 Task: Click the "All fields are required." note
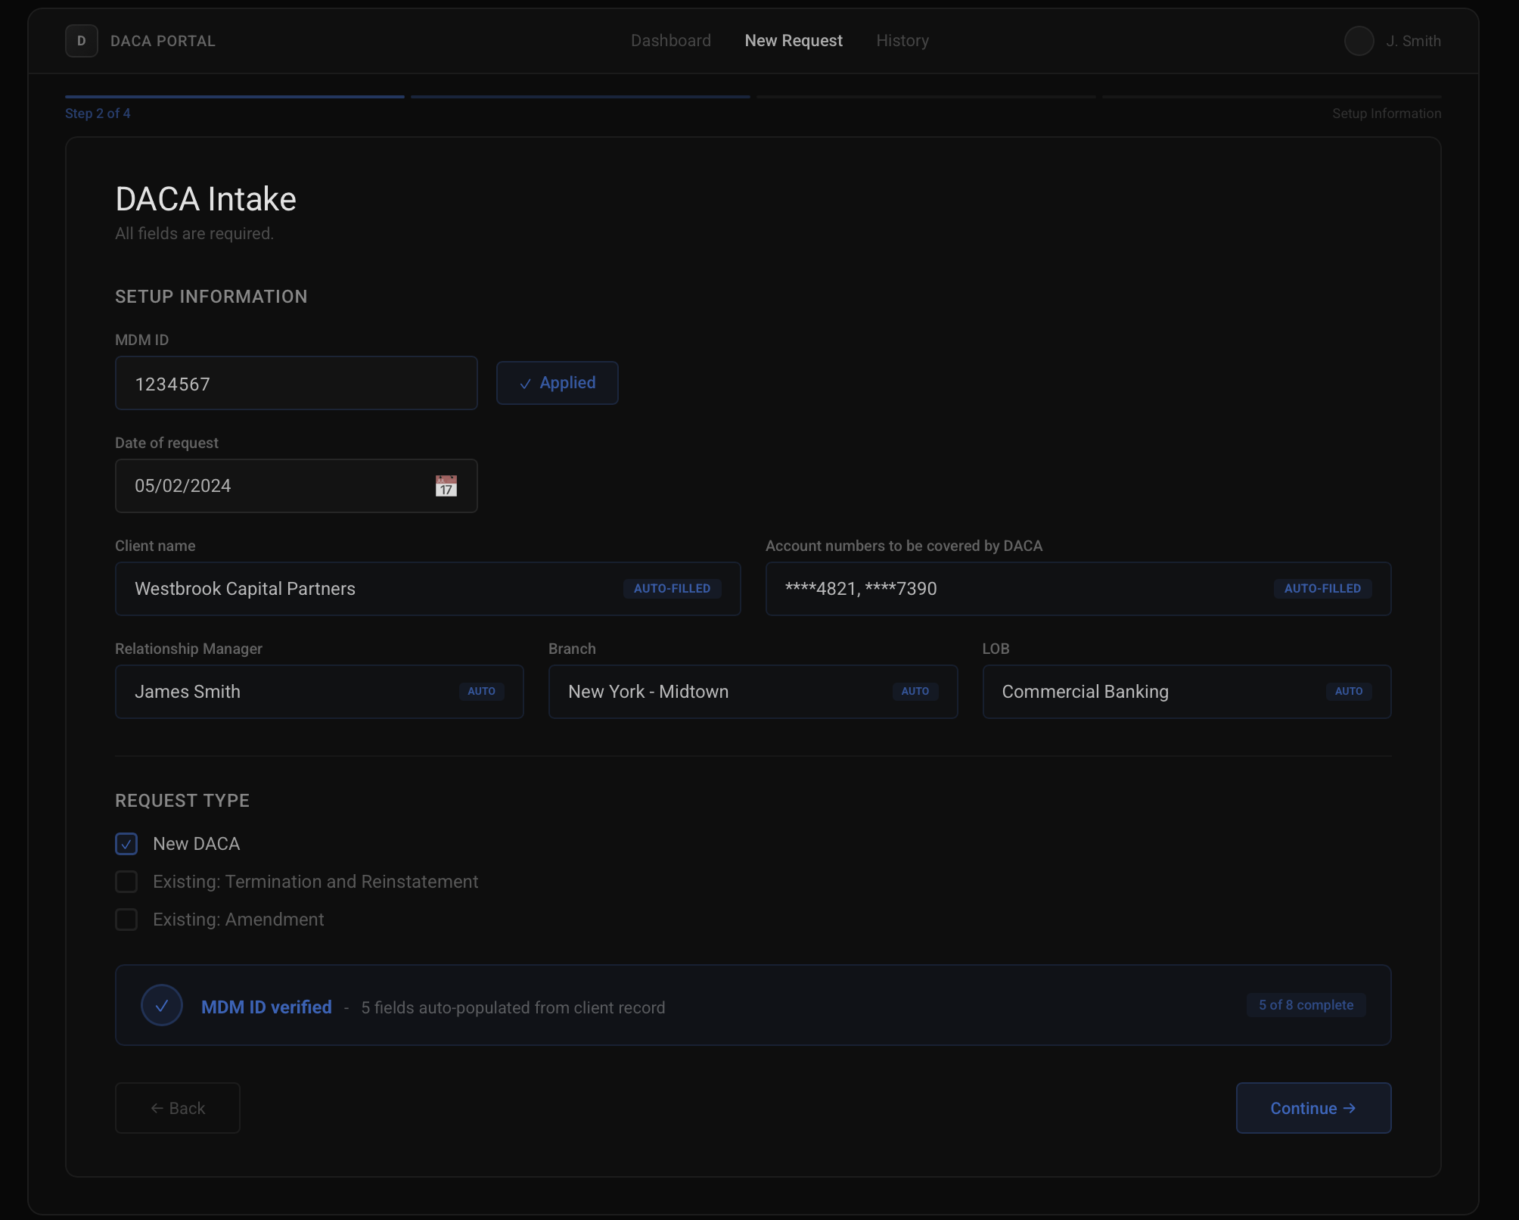tap(194, 234)
